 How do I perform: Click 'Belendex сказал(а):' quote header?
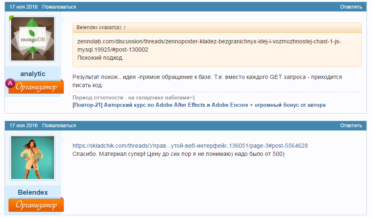99,27
